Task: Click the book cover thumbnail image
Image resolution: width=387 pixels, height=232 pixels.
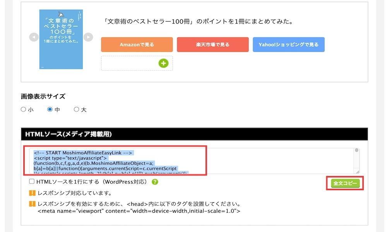Action: click(x=61, y=39)
